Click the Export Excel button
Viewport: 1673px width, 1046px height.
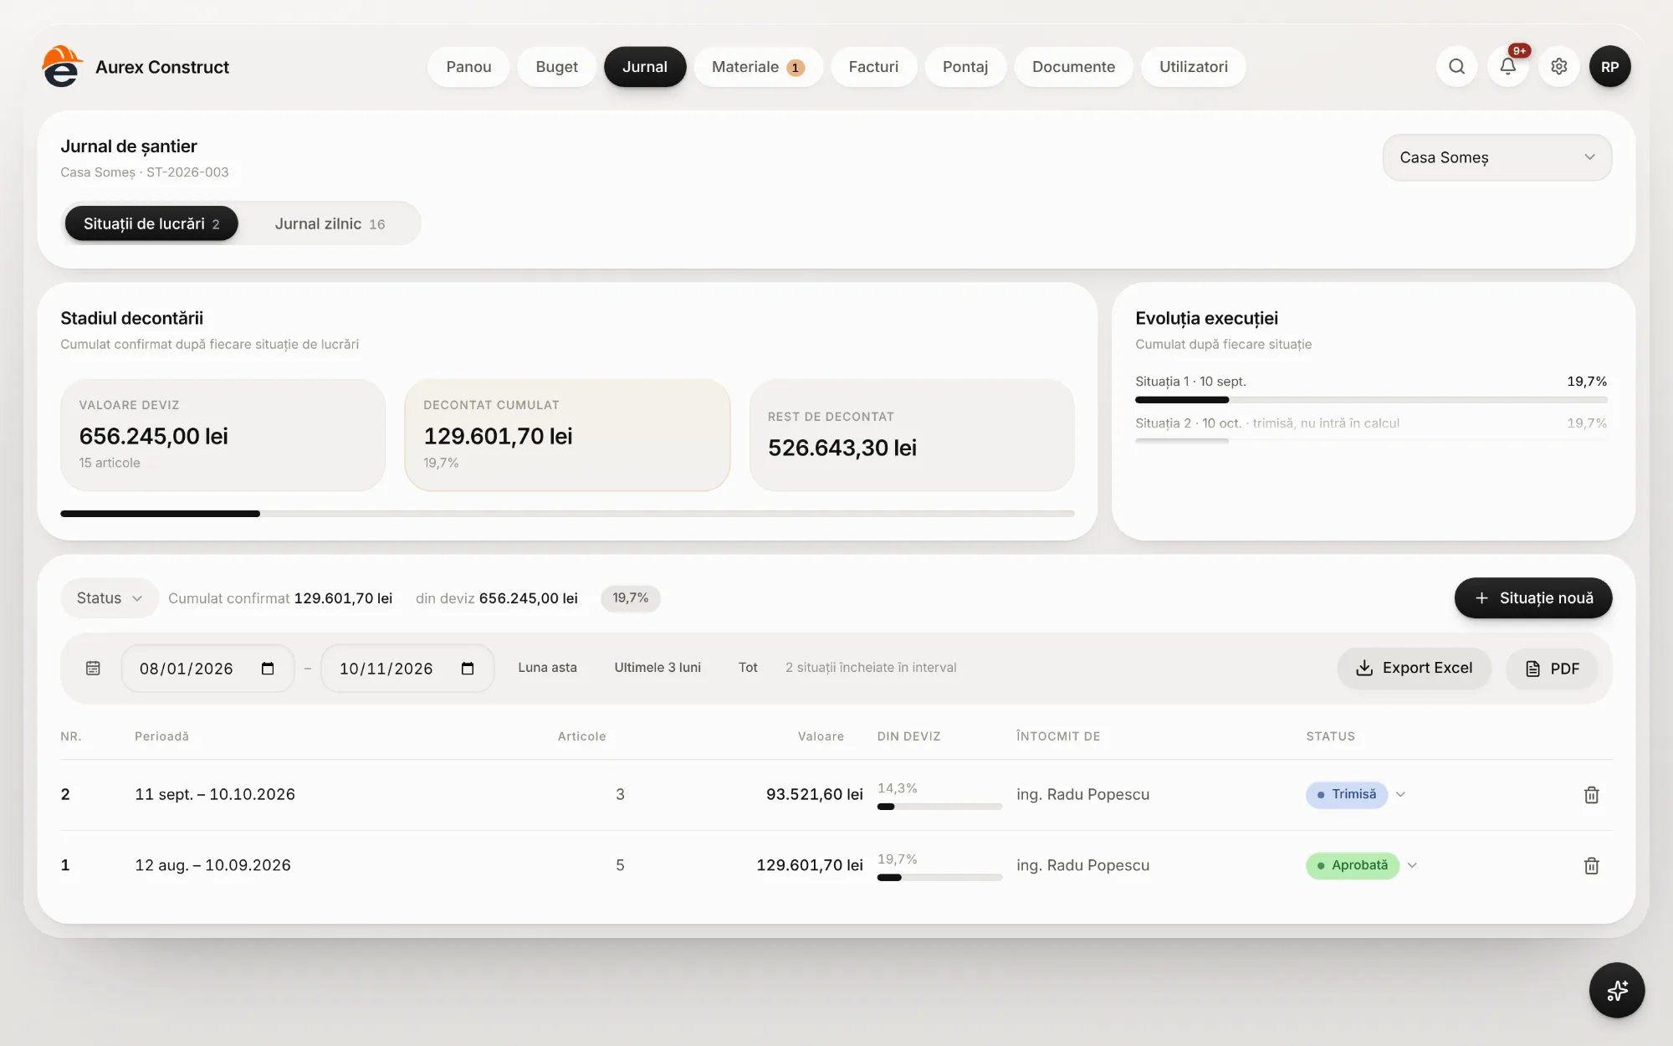pyautogui.click(x=1414, y=668)
